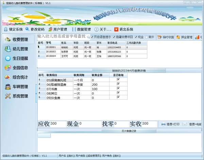The image size is (204, 160).
Task: Click the 修改密码 text label
Action: coord(37,29)
